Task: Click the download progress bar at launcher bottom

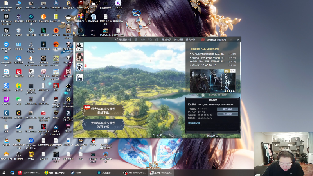Action: [130, 138]
